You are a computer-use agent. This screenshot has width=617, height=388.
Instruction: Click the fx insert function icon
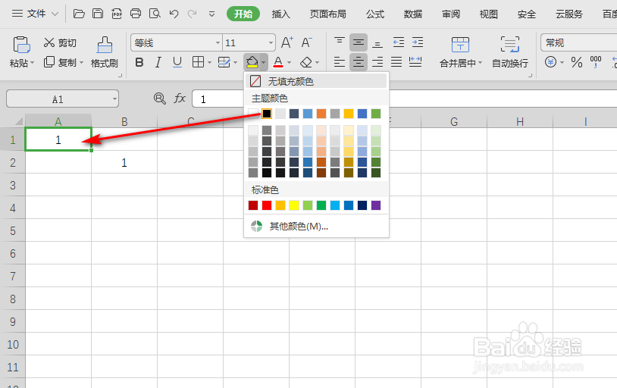(180, 99)
